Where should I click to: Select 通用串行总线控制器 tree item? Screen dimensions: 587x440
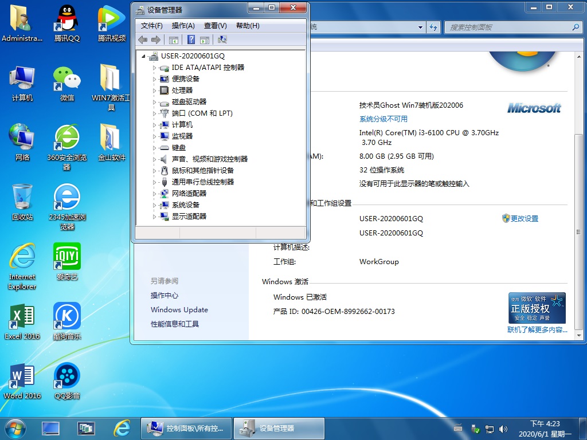click(x=202, y=182)
